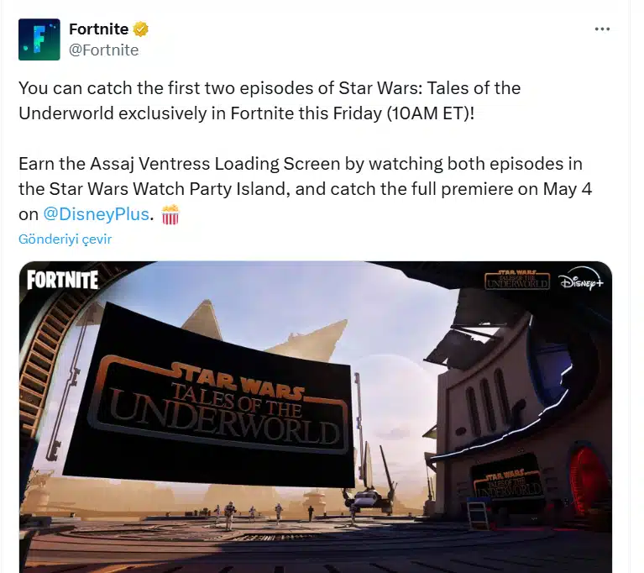
Task: Click the Disney+ logo on the image
Action: [x=581, y=282]
